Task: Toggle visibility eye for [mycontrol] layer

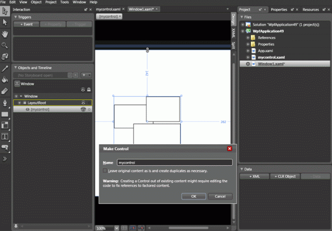Action: coord(82,110)
